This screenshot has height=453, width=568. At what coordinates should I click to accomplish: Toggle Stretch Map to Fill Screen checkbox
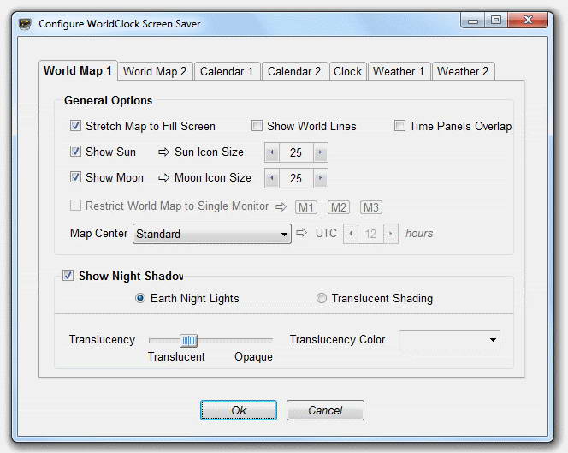click(x=75, y=126)
